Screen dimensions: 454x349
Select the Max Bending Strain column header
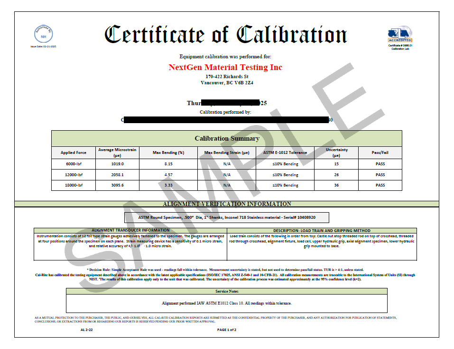point(227,152)
